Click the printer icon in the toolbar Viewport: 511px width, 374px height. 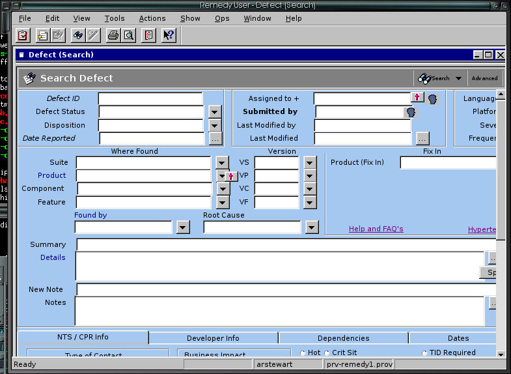point(113,35)
